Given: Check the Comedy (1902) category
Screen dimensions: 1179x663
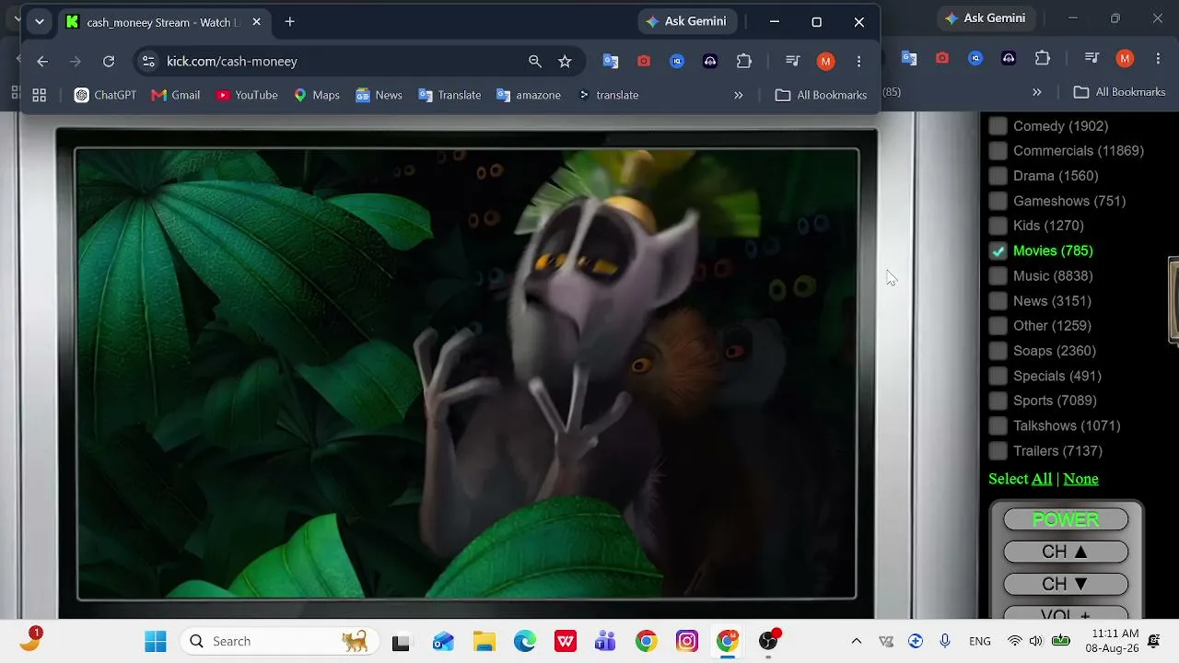Looking at the screenshot, I should tap(998, 126).
